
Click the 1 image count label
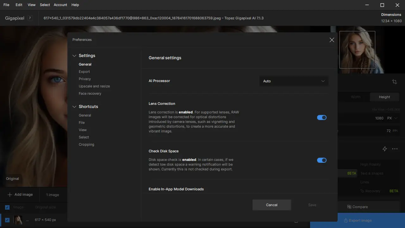53,195
